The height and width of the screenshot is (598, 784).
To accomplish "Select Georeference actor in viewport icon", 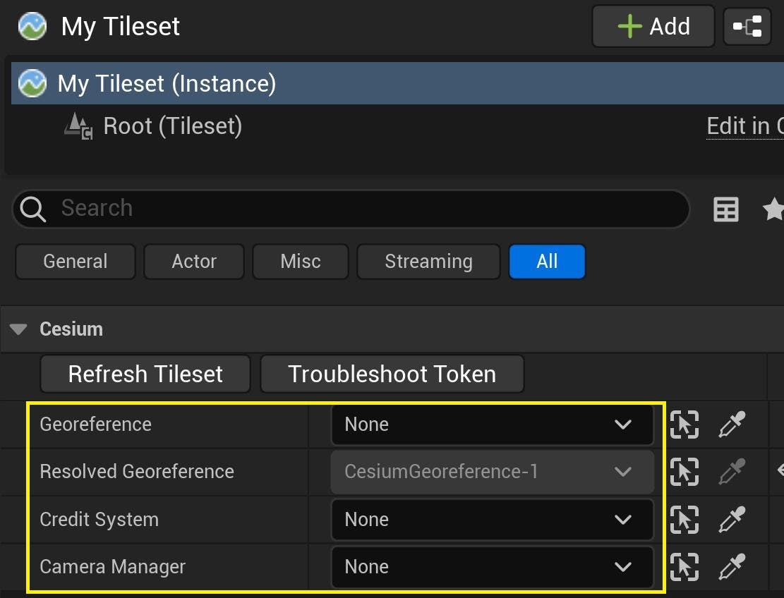I will pos(684,425).
